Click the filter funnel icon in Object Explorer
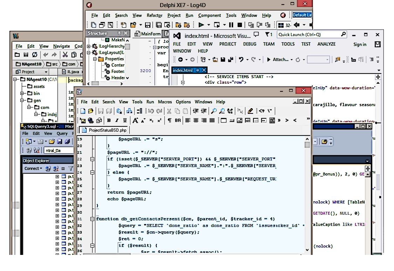394x271 pixels. point(70,168)
